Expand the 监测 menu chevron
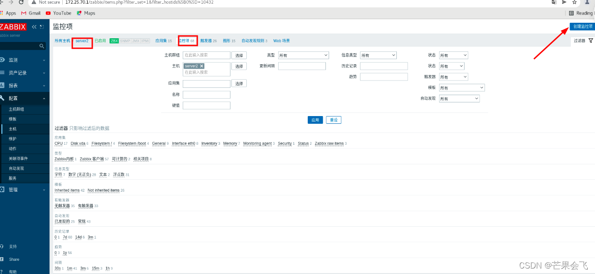The width and height of the screenshot is (595, 274). [44, 60]
